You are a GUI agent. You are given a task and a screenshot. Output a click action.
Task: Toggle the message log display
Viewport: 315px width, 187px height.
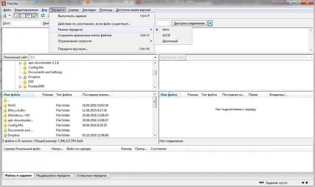coord(17,15)
